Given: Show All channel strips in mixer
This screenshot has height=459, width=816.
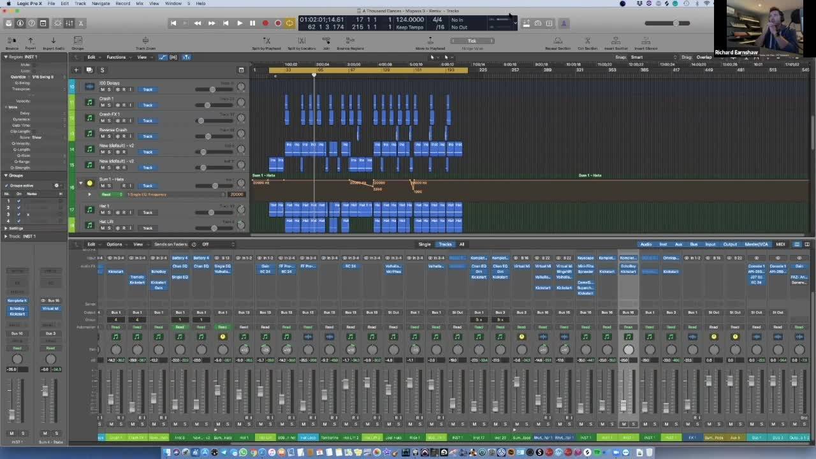Looking at the screenshot, I should [462, 244].
